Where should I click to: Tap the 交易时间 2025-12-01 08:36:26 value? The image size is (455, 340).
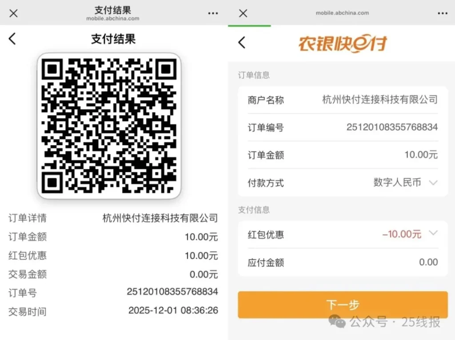tap(173, 310)
